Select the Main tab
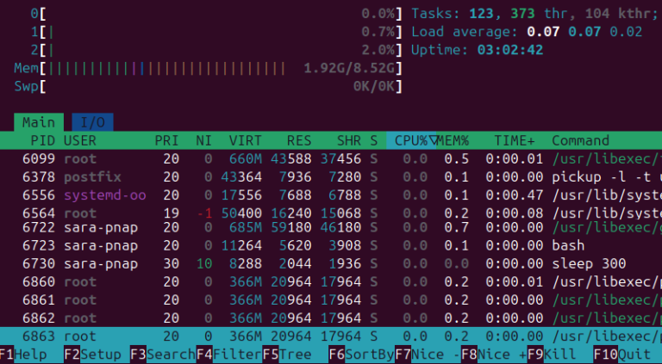This screenshot has height=364, width=662. coord(39,122)
